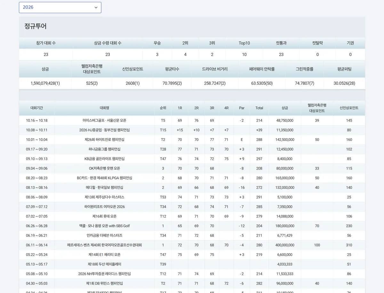
Task: Click the 순위 column header
Action: click(x=163, y=108)
